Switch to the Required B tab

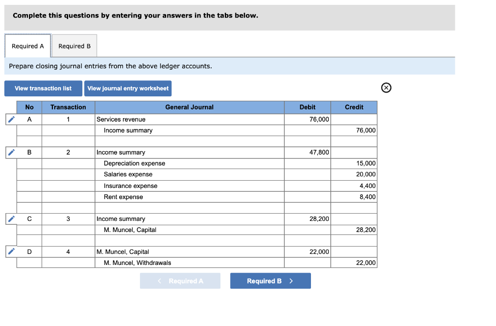pos(74,46)
